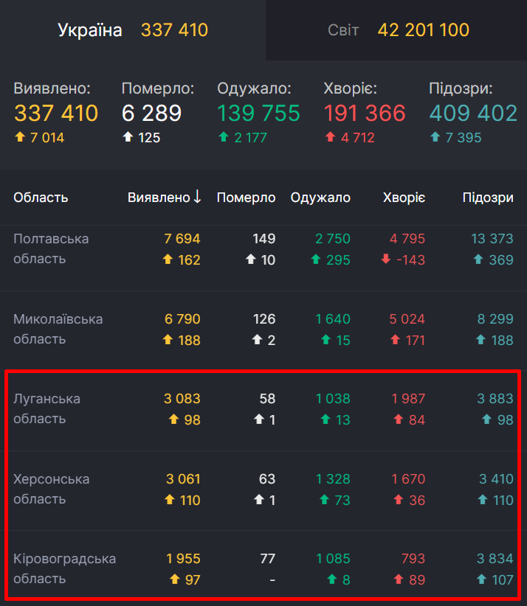Click the red up arrow next to 4 712
The image size is (527, 606).
pos(329,137)
